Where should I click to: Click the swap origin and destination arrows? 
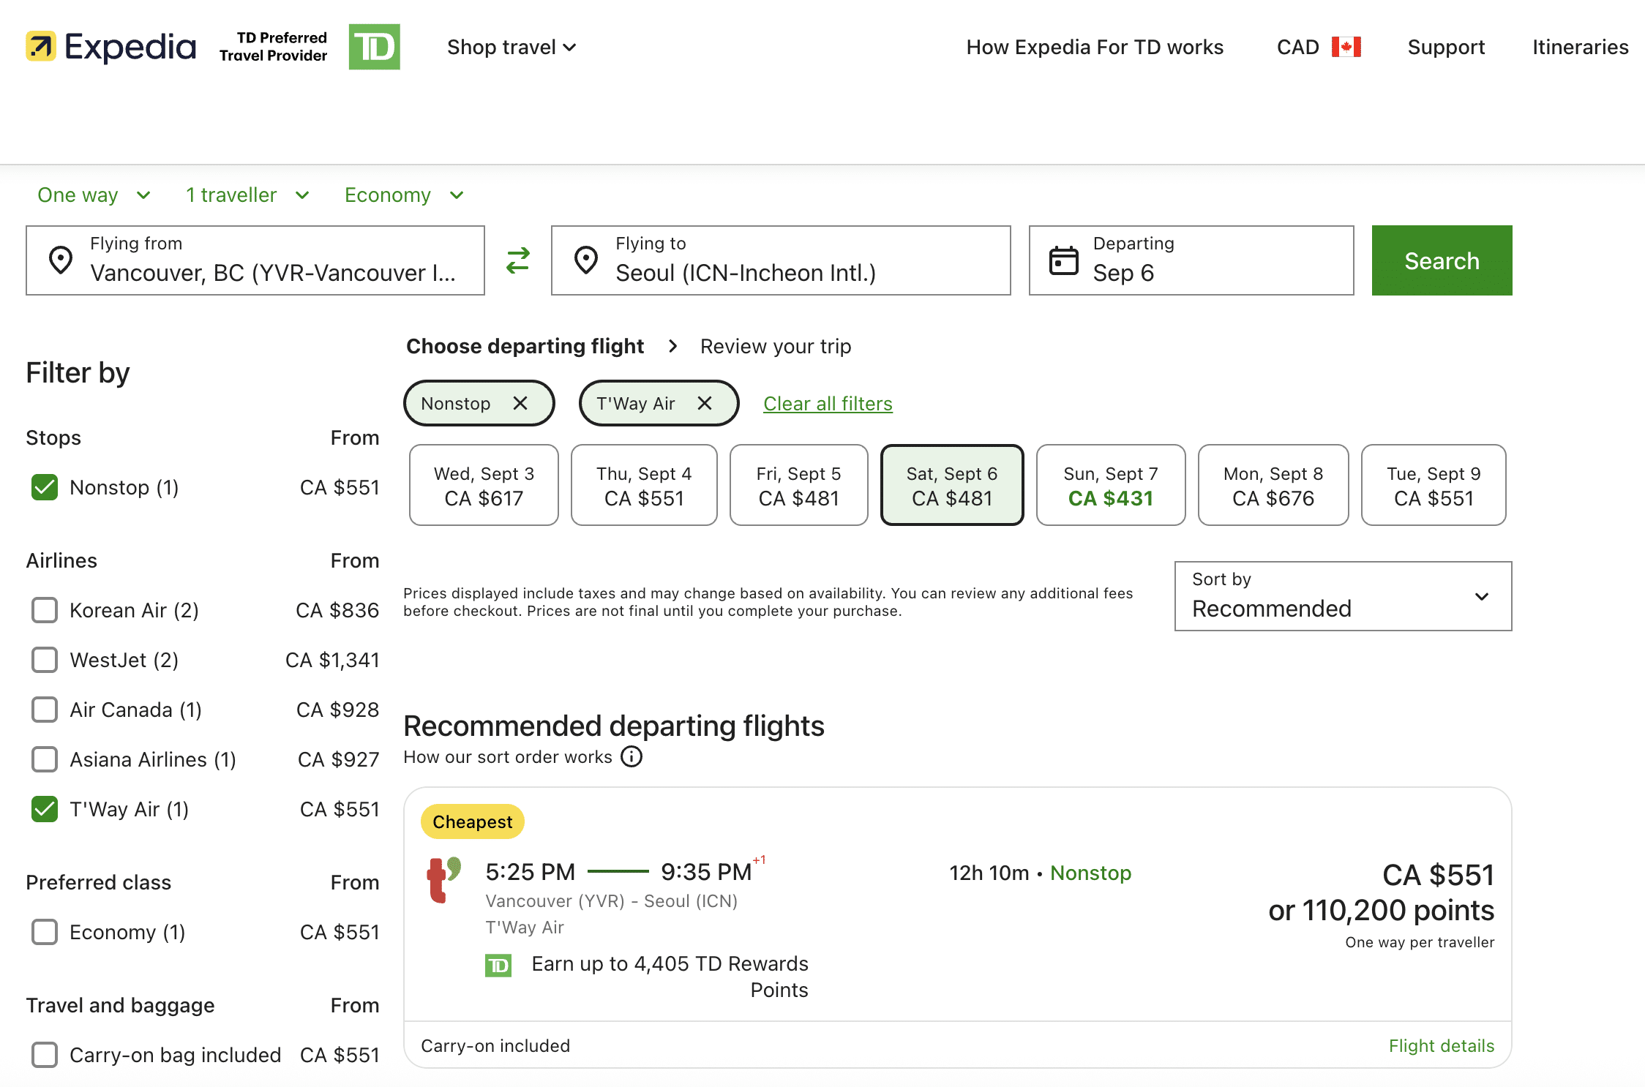(x=517, y=260)
